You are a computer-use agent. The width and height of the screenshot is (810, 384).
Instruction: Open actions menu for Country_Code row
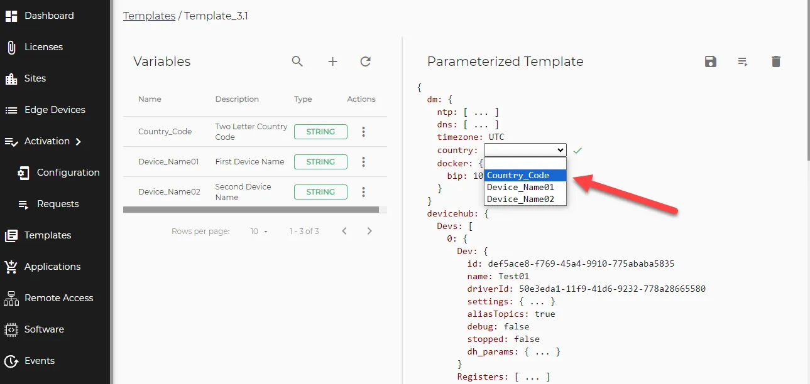[x=363, y=132]
